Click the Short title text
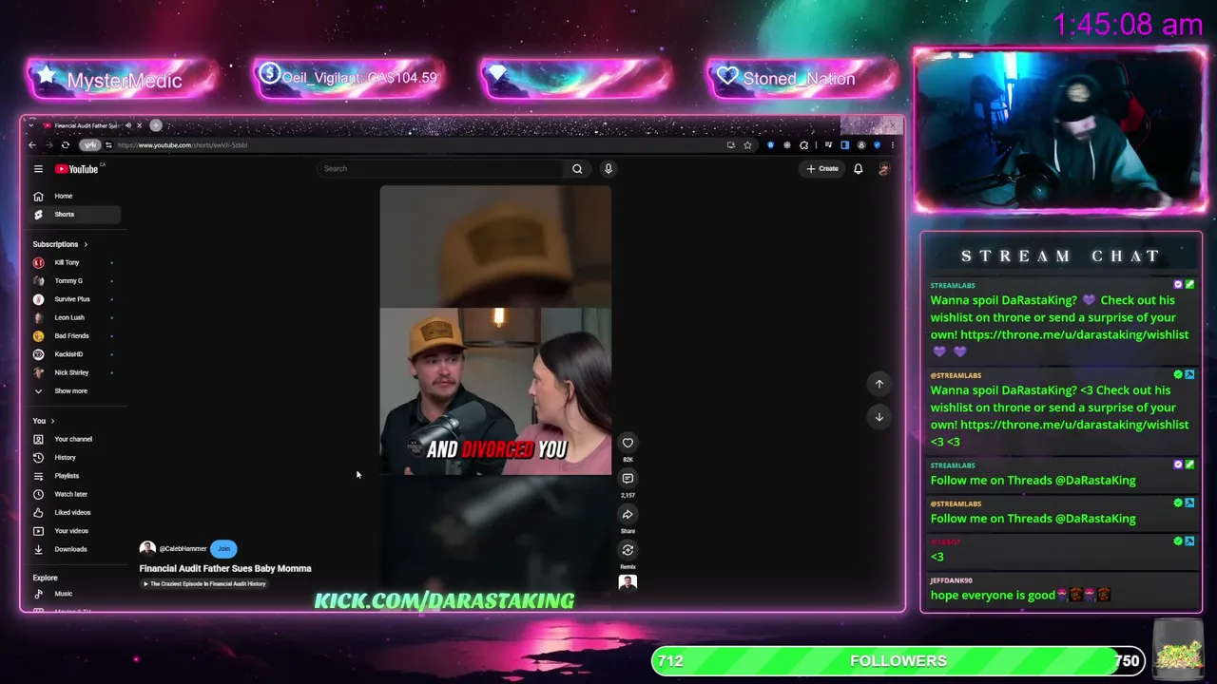Screen dimensions: 1217x684 click(225, 568)
